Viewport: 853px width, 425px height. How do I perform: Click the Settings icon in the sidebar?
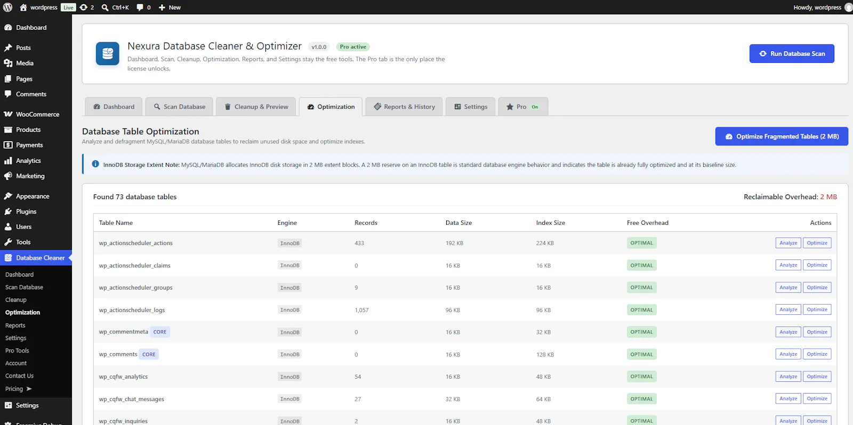point(8,405)
